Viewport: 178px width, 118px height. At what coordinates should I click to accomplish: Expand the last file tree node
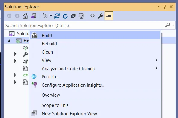[15, 82]
